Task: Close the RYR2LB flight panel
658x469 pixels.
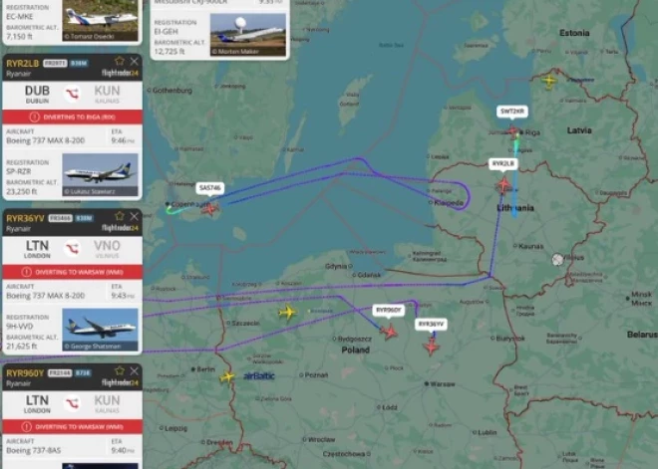Action: click(135, 61)
